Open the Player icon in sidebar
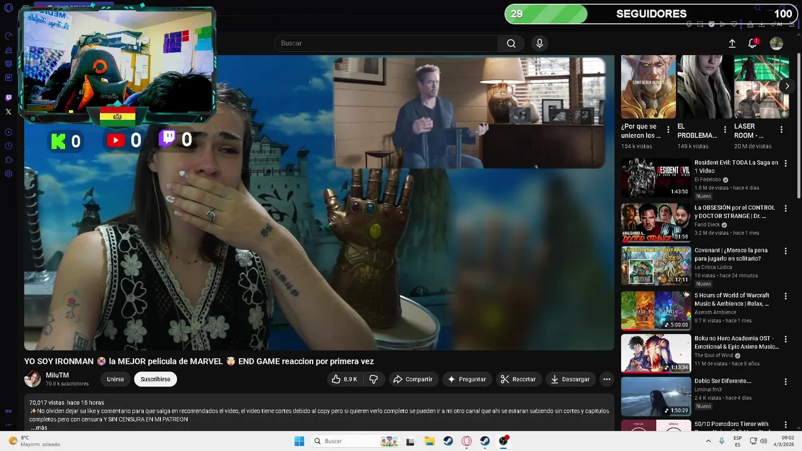 point(9,132)
